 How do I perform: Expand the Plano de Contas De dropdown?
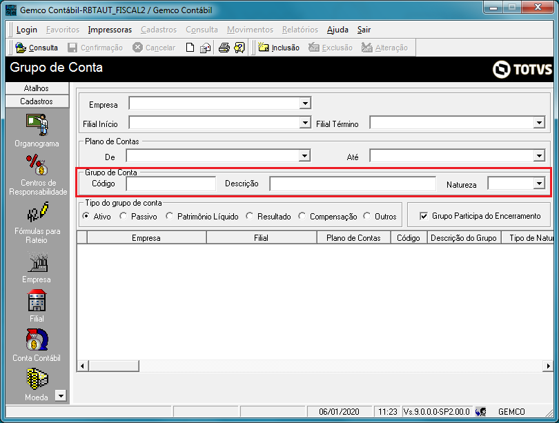click(304, 156)
